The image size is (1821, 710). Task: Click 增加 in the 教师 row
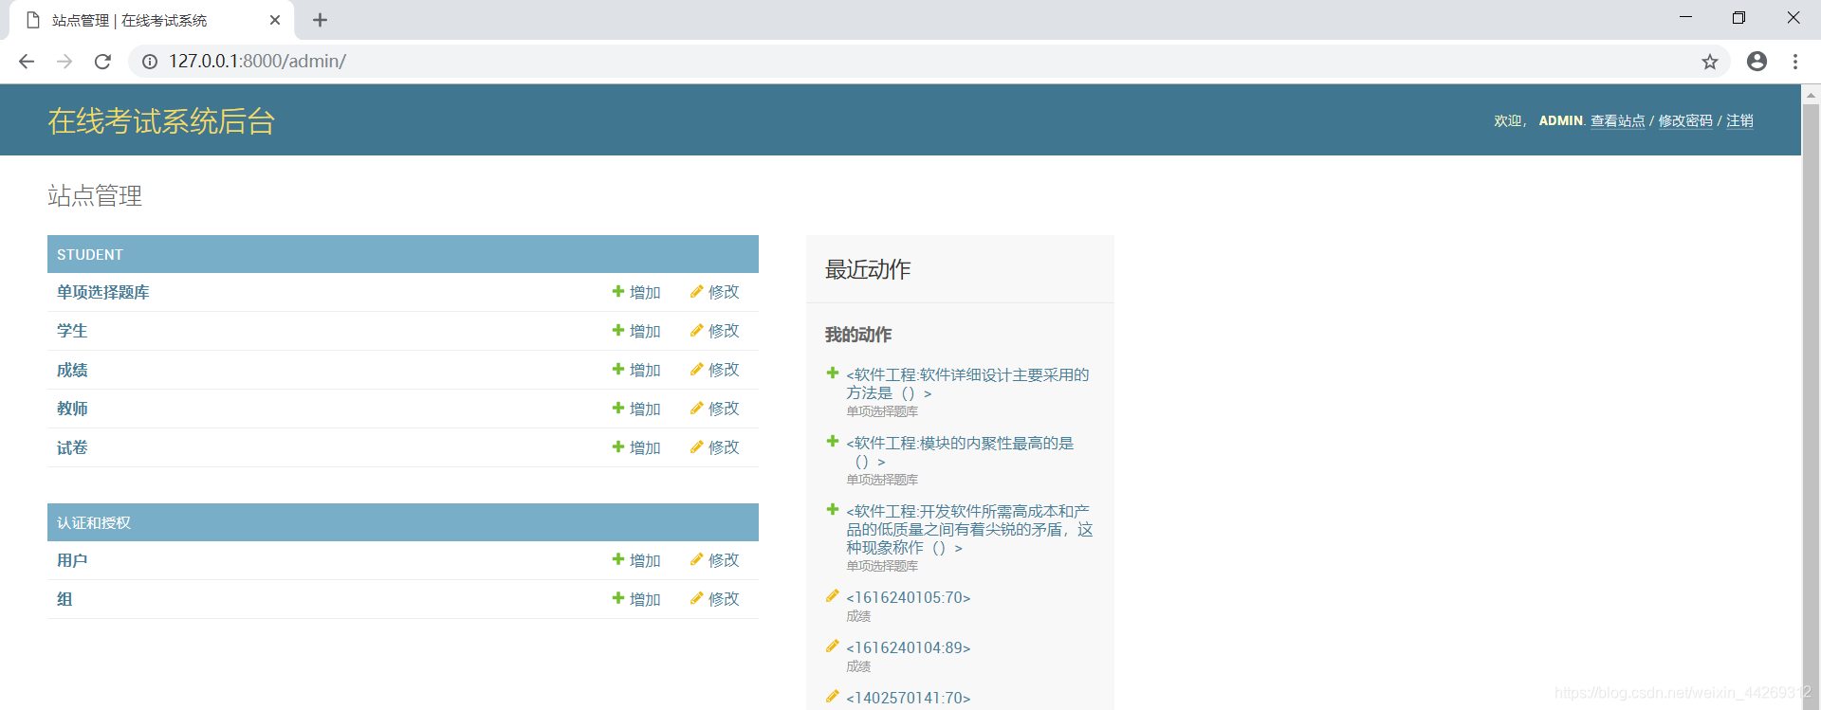click(636, 409)
